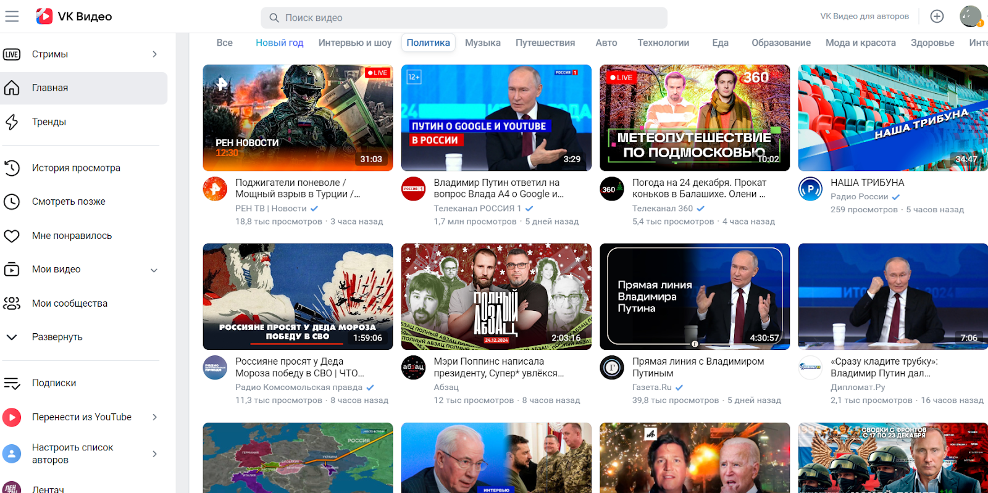Expand the Мои видео dropdown chevron
Viewport: 988px width, 493px height.
point(154,270)
